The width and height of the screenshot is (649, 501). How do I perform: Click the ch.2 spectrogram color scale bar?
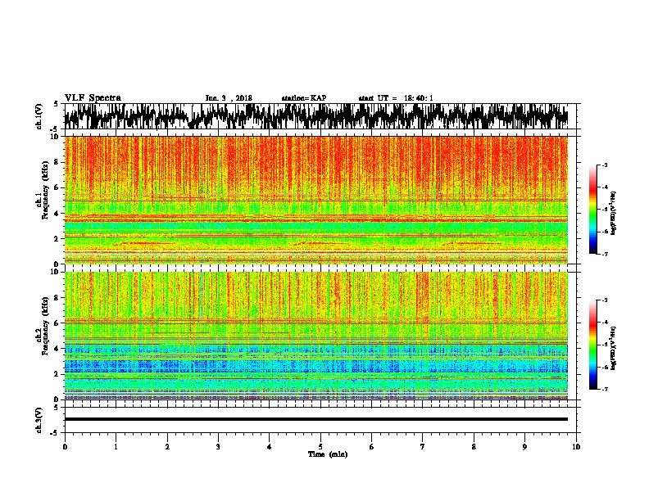592,345
